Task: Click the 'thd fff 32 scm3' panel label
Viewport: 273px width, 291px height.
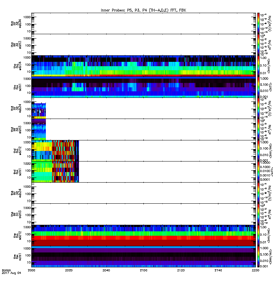Action: [16, 129]
